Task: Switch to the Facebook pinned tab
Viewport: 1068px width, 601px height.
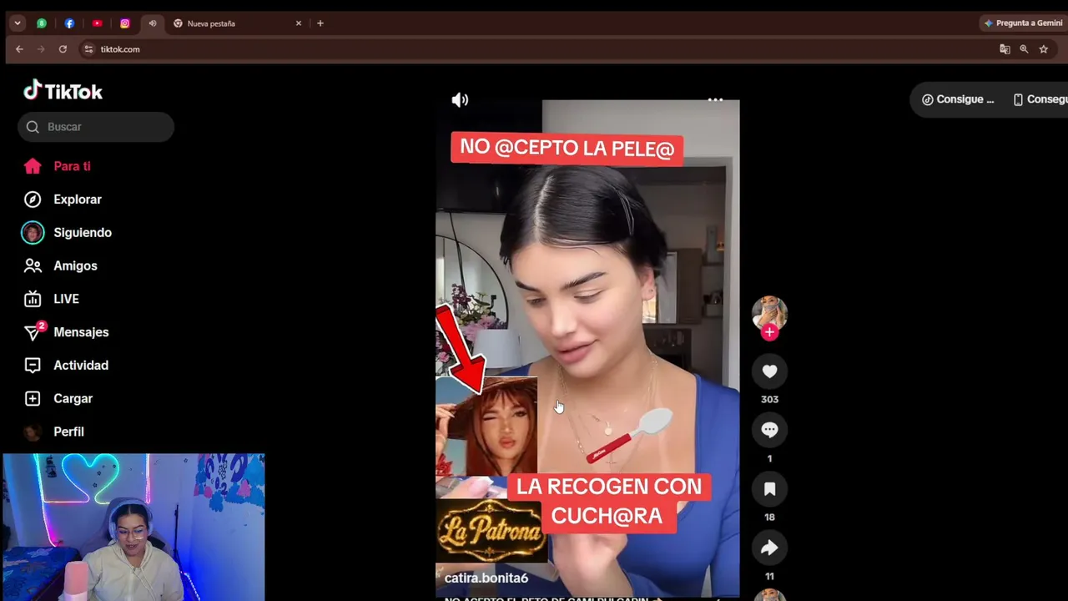Action: pyautogui.click(x=69, y=23)
